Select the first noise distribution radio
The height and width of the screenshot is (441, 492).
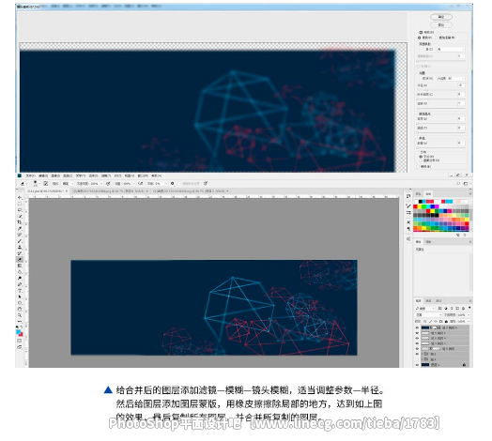[421, 156]
